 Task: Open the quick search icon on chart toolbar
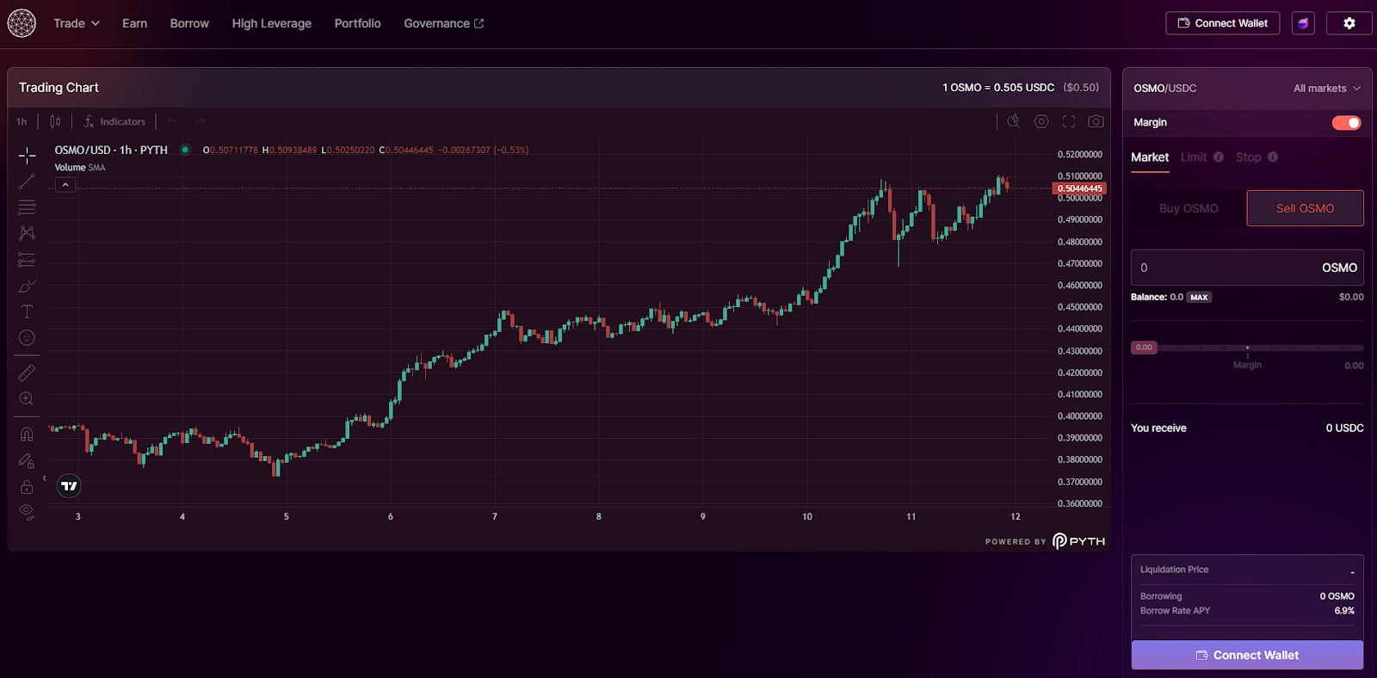(1014, 121)
